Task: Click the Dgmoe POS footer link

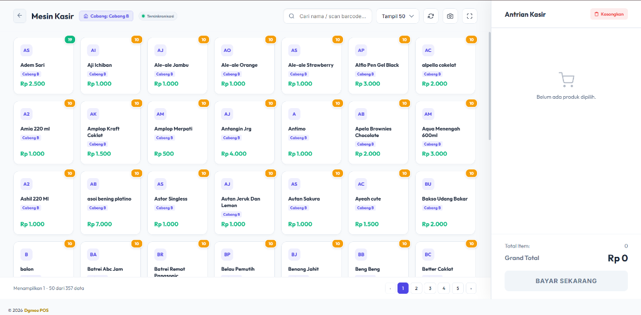Action: coord(36,311)
